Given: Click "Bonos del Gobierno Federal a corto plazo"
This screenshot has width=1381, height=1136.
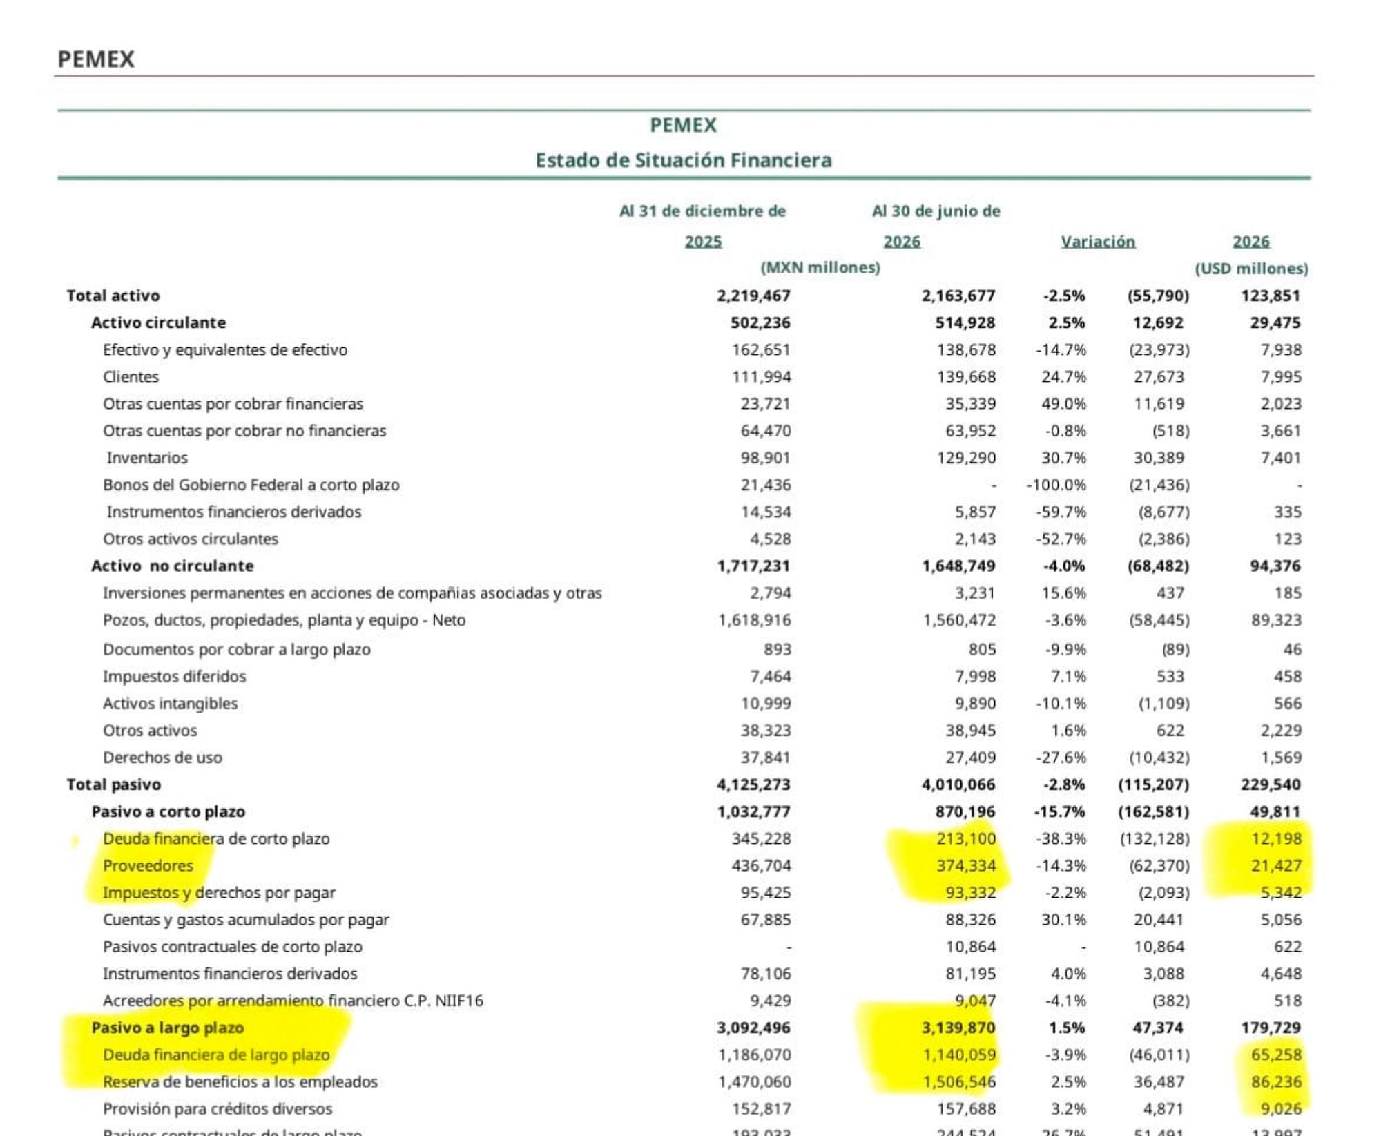Looking at the screenshot, I should tap(251, 485).
